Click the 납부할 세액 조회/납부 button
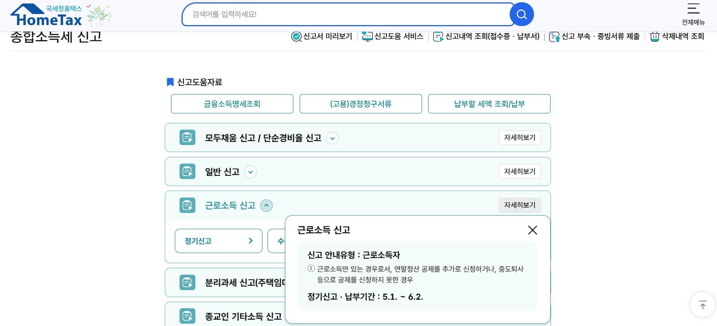 (x=489, y=104)
